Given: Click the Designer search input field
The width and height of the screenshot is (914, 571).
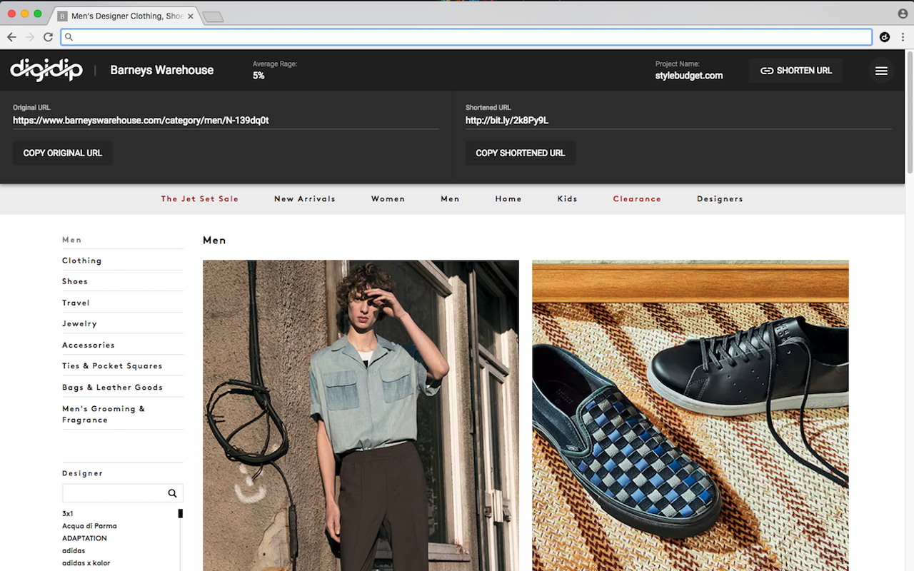Looking at the screenshot, I should pyautogui.click(x=113, y=493).
